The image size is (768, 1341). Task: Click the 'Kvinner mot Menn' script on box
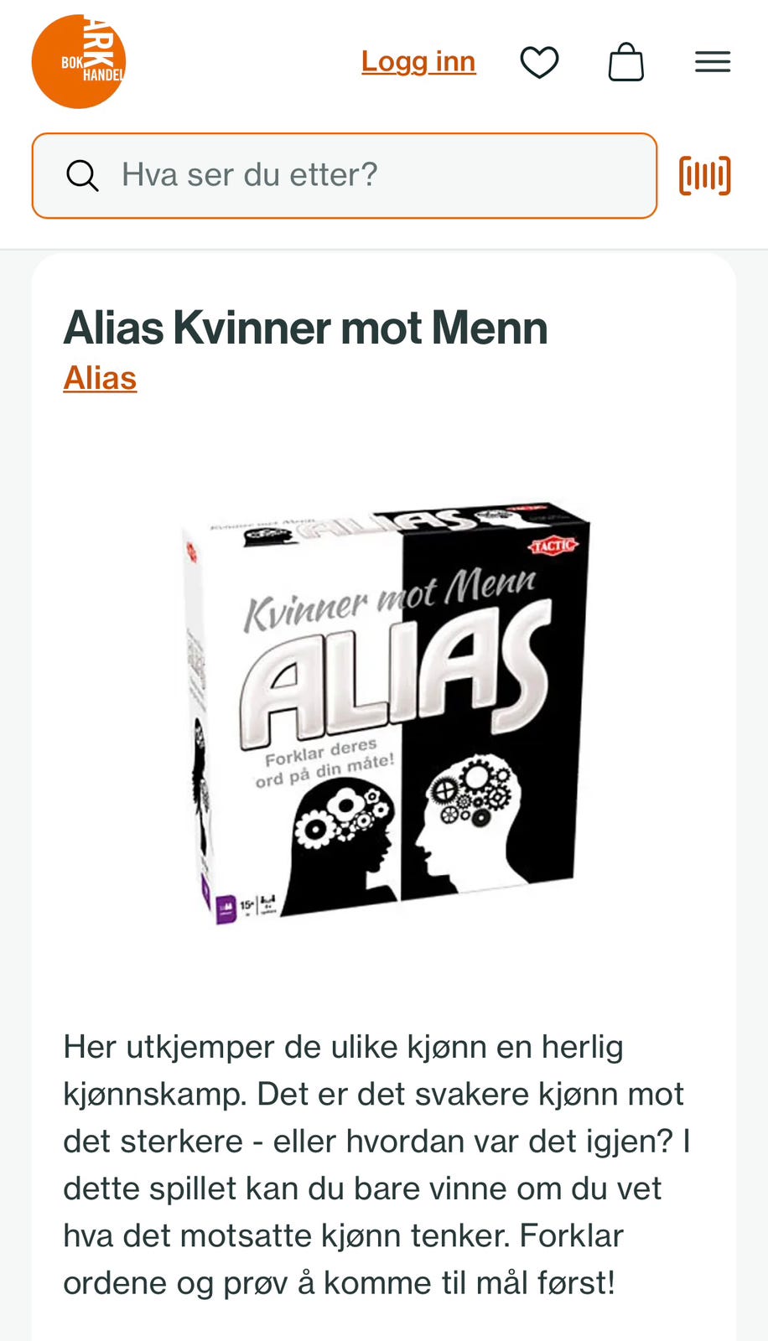[x=390, y=598]
